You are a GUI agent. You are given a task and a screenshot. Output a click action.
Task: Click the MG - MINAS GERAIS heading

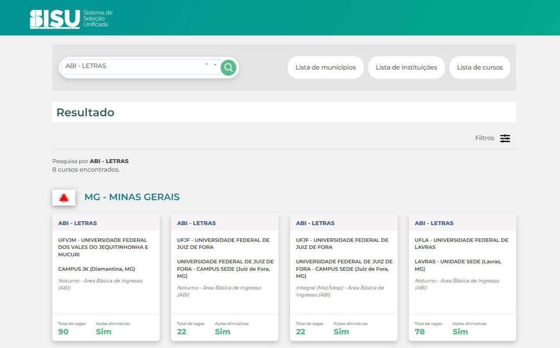coord(132,197)
